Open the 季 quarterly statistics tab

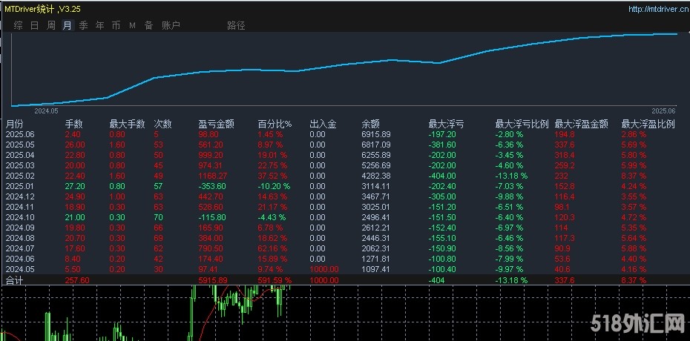click(84, 25)
